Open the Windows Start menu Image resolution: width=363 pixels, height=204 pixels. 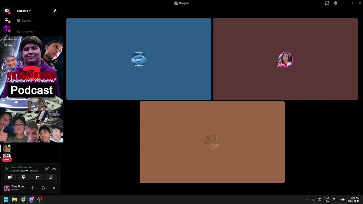6,199
